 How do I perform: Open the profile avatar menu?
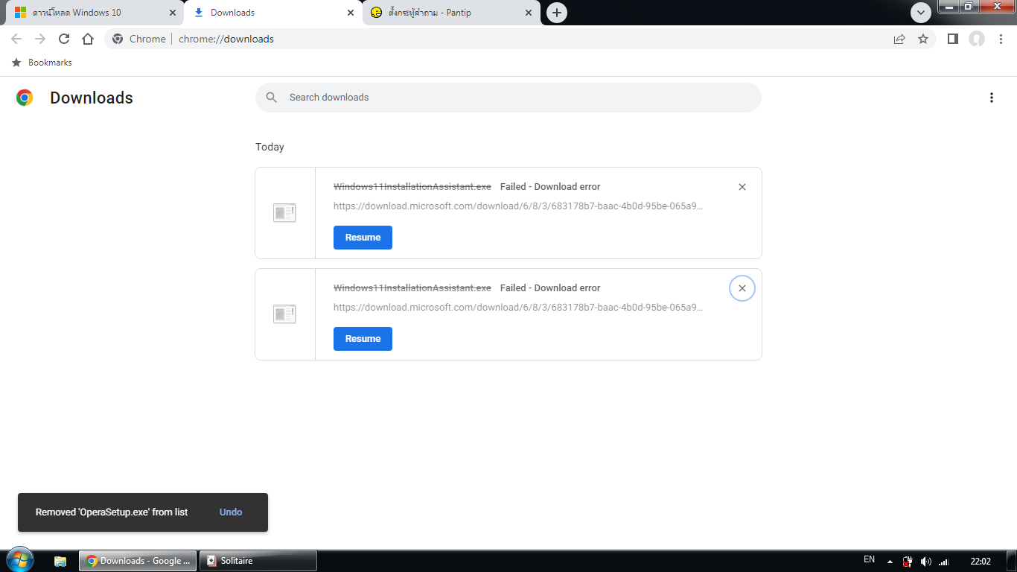pos(977,39)
